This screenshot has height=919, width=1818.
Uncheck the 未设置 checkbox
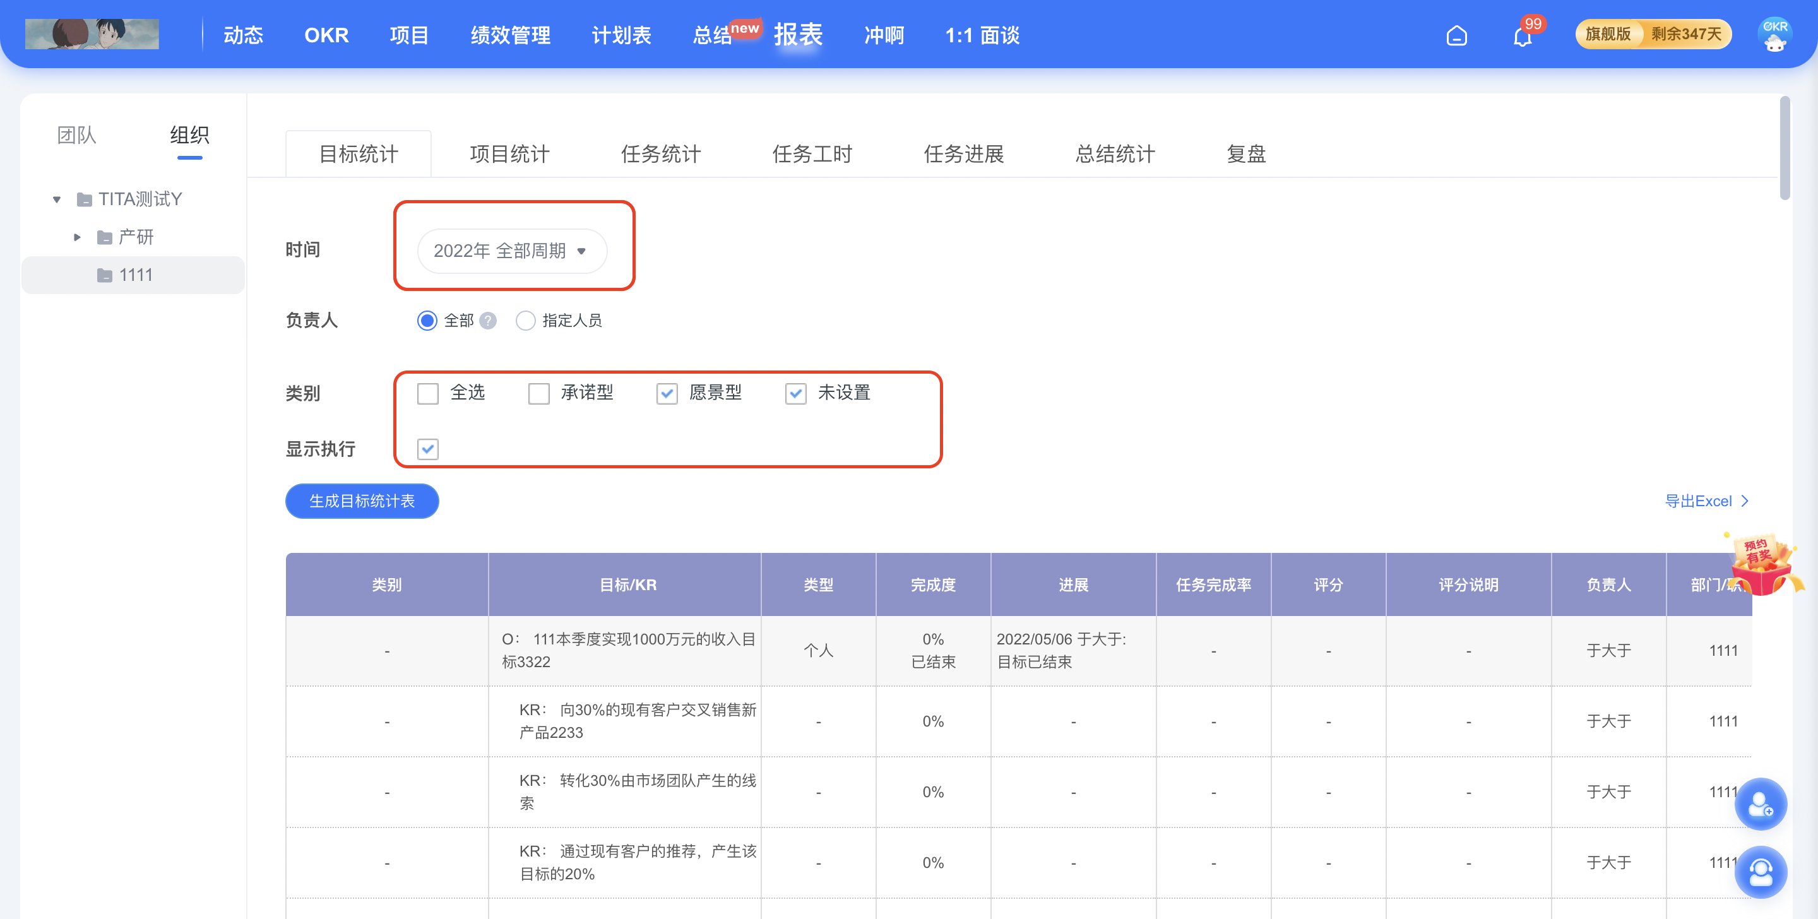click(x=795, y=393)
